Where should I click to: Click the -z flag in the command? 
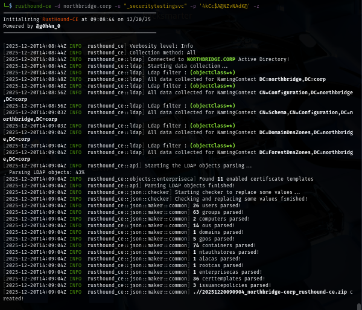[x=256, y=6]
